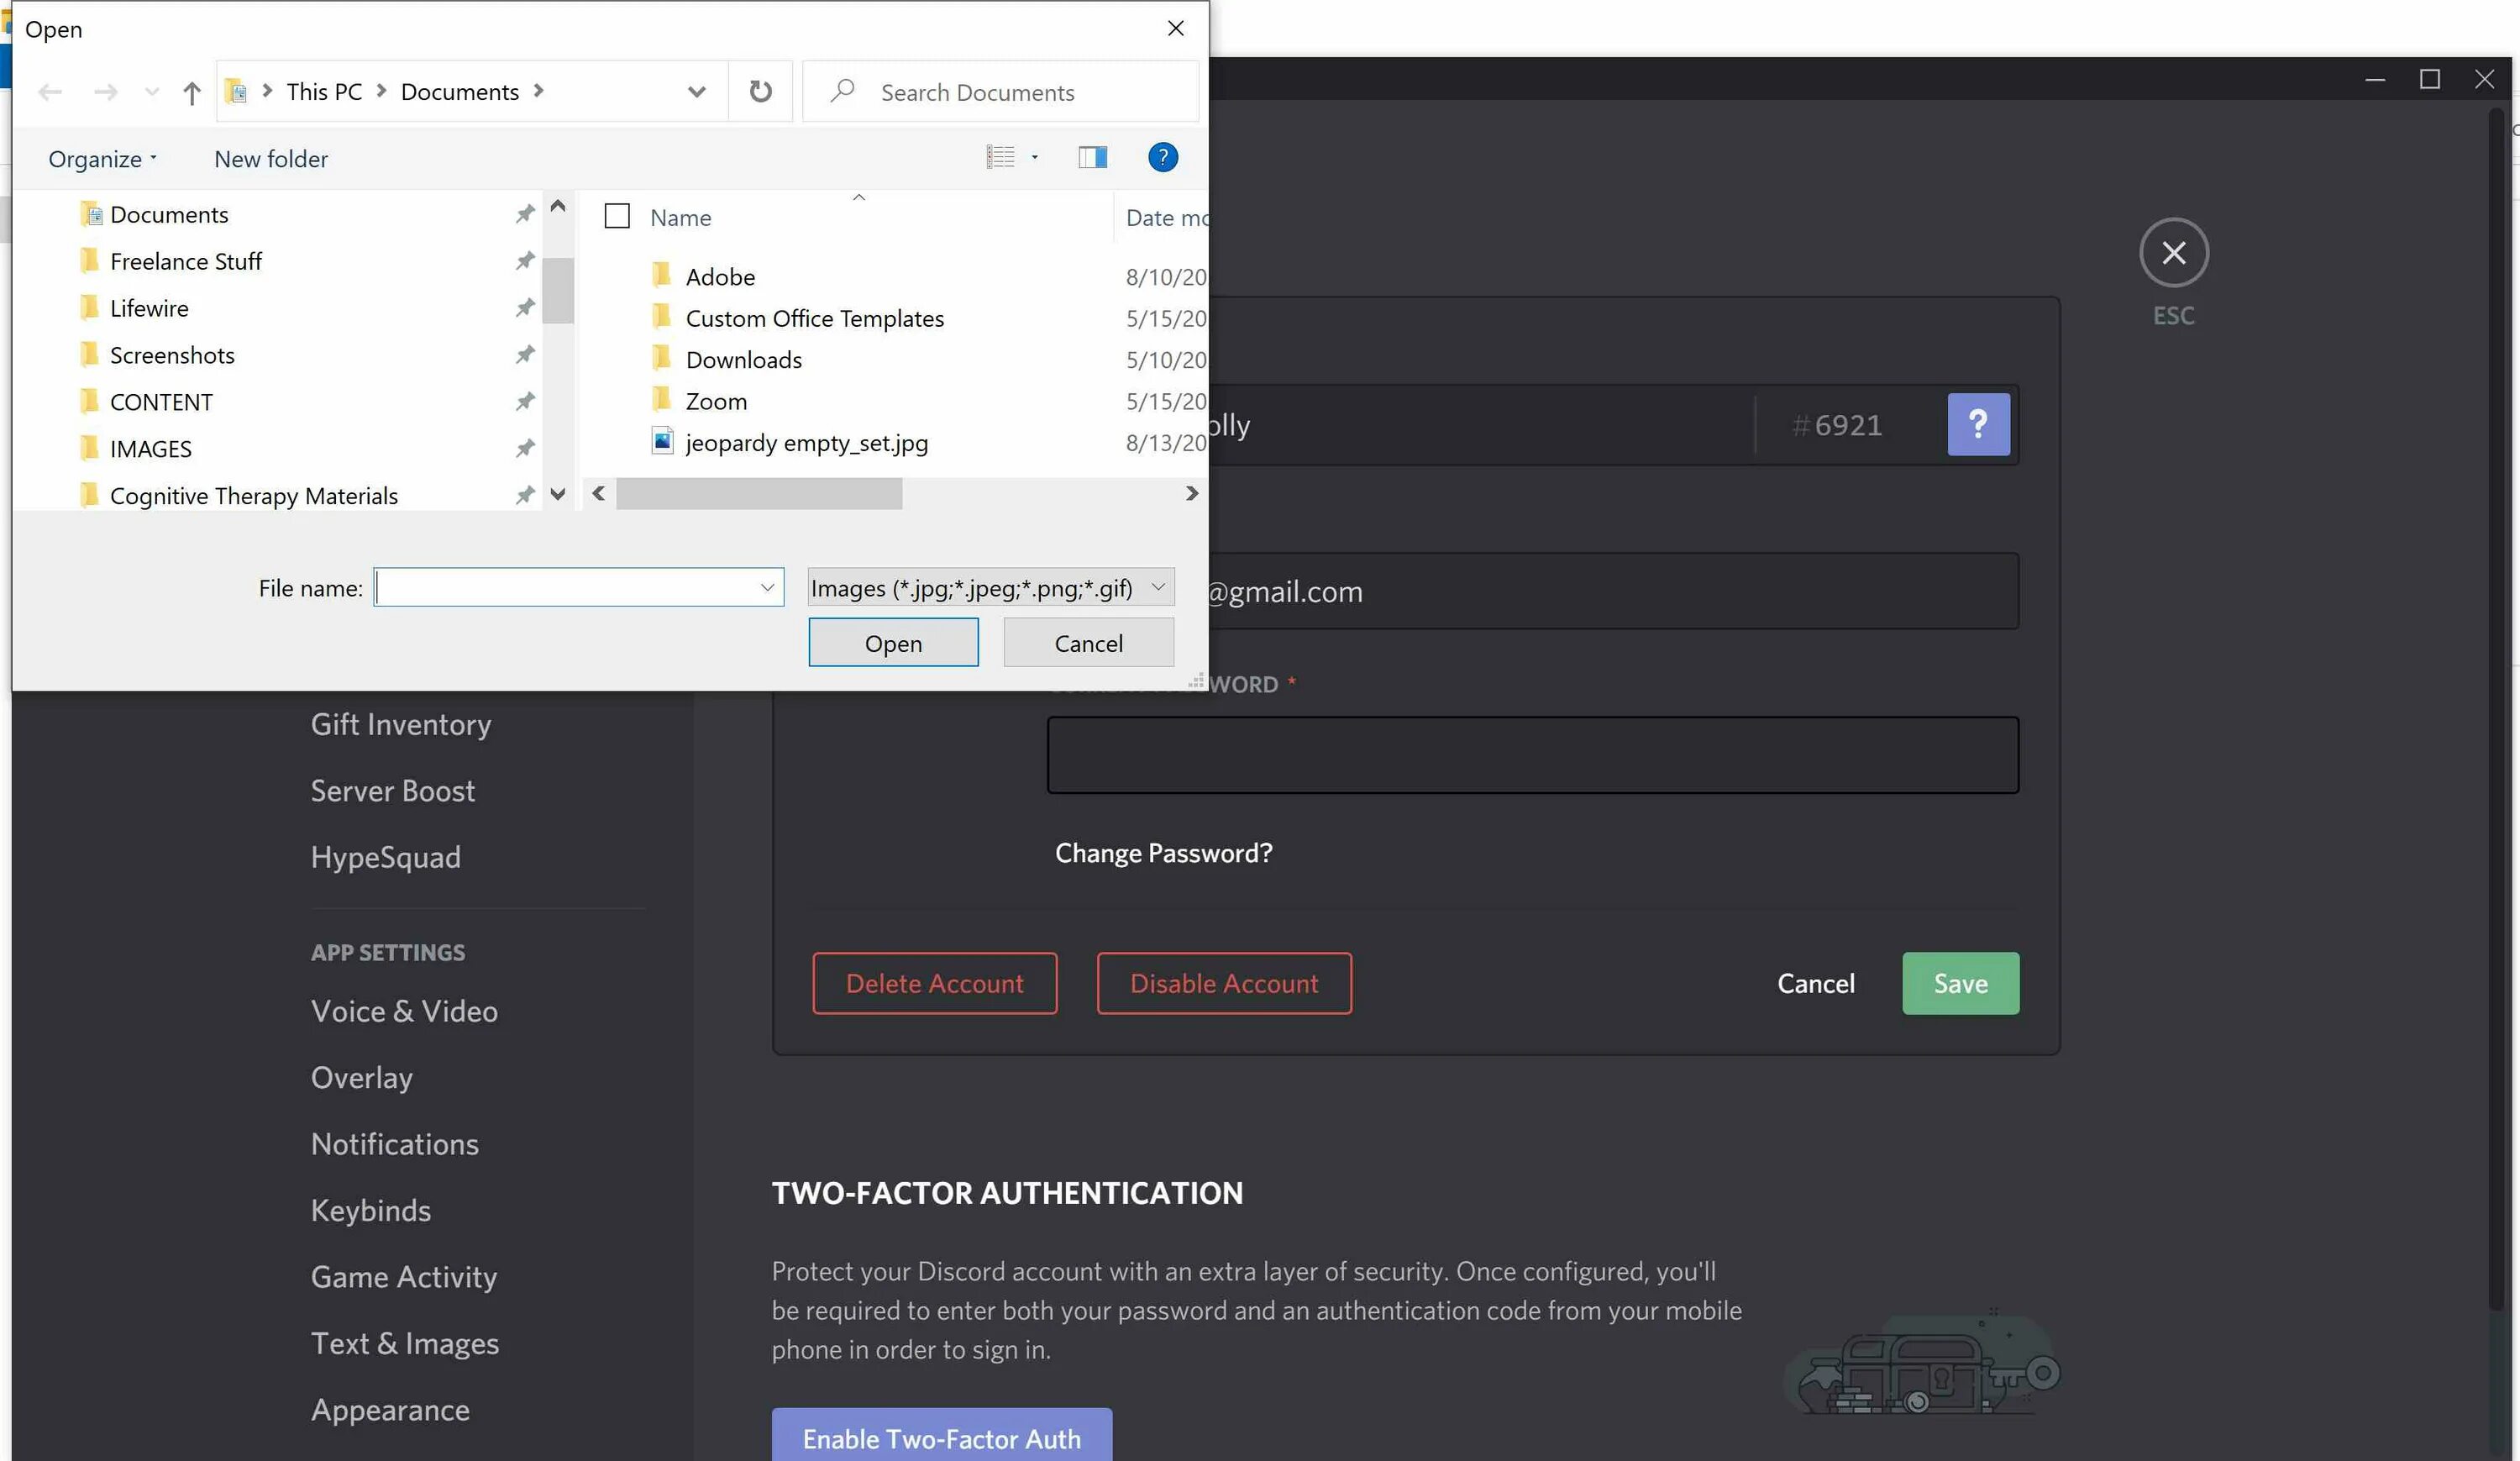Click the Delete Account button
2520x1461 pixels.
tap(934, 983)
